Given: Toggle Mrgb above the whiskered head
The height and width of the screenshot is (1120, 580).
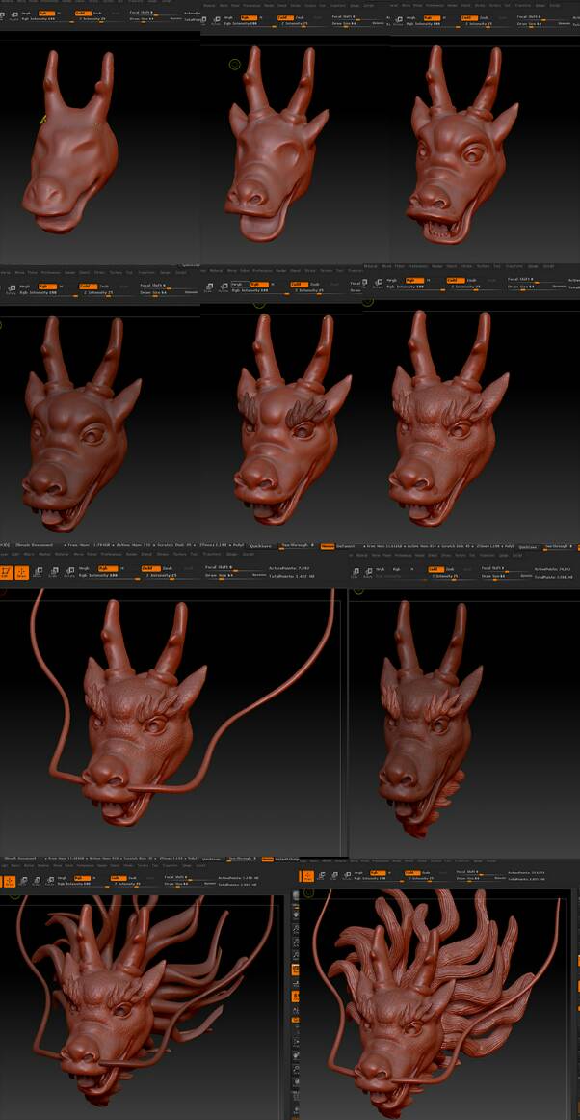Looking at the screenshot, I should [85, 568].
